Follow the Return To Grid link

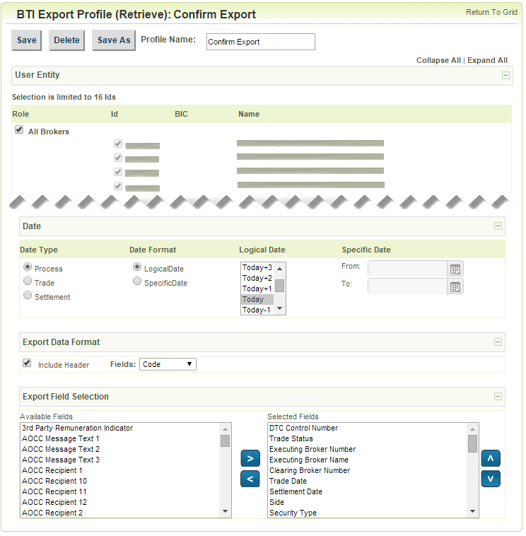click(x=491, y=13)
